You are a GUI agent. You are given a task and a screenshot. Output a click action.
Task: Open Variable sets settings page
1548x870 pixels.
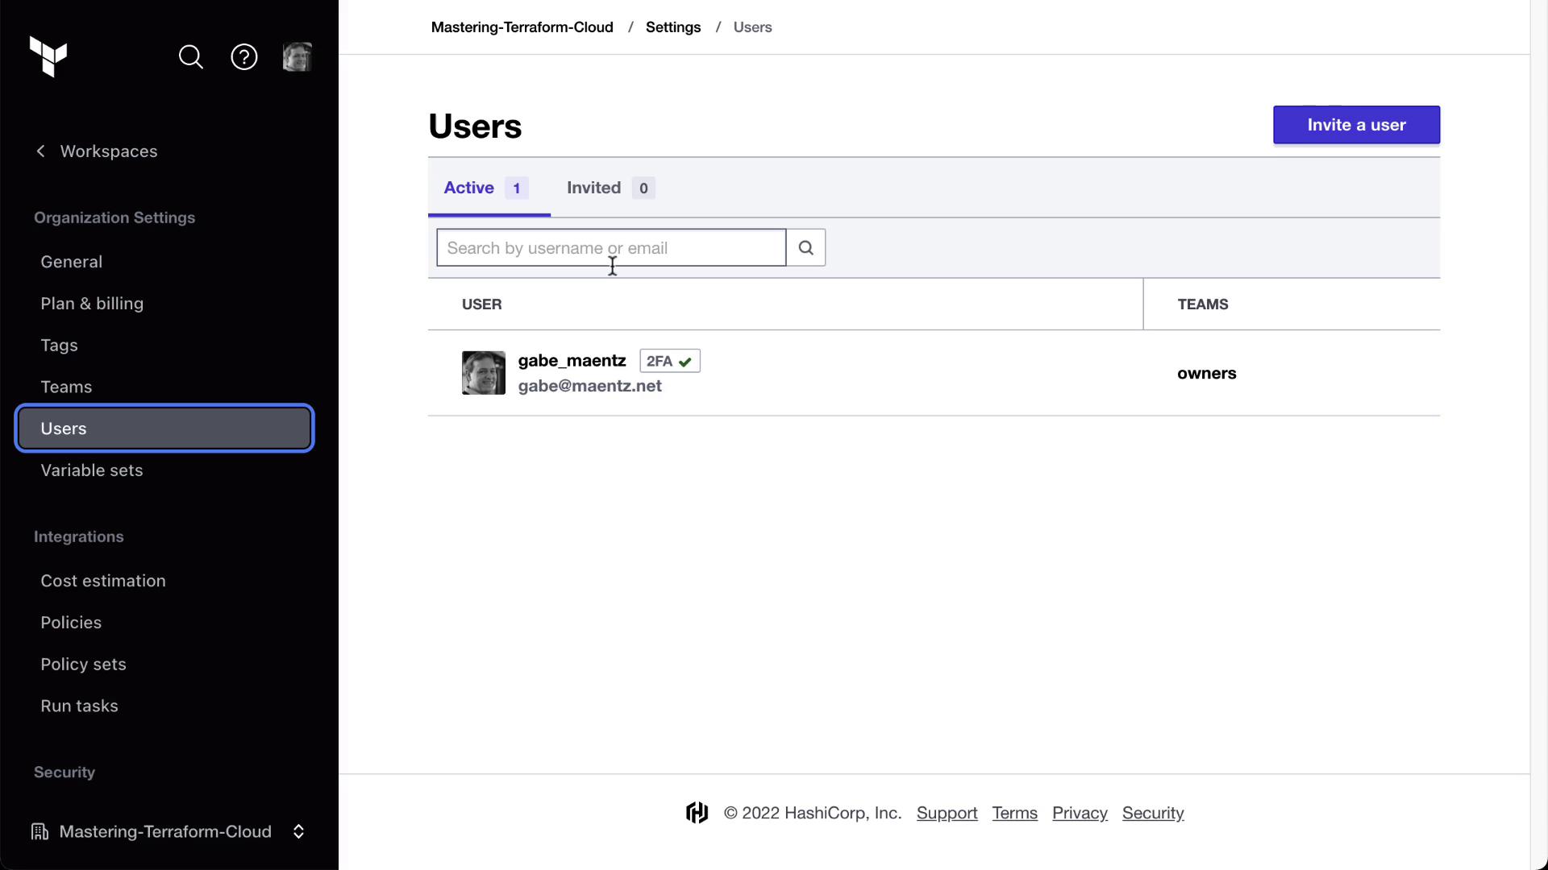pyautogui.click(x=92, y=470)
